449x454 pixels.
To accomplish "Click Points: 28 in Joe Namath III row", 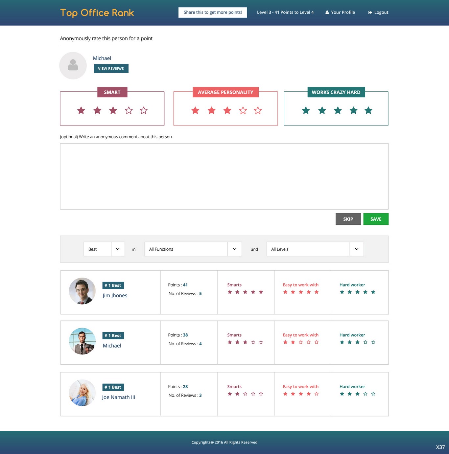I will point(178,387).
